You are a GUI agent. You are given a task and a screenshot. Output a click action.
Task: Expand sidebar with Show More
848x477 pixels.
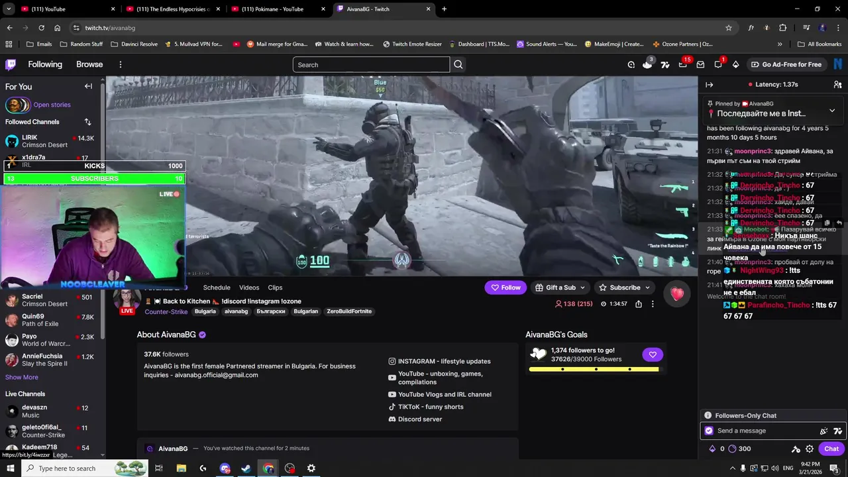[22, 377]
